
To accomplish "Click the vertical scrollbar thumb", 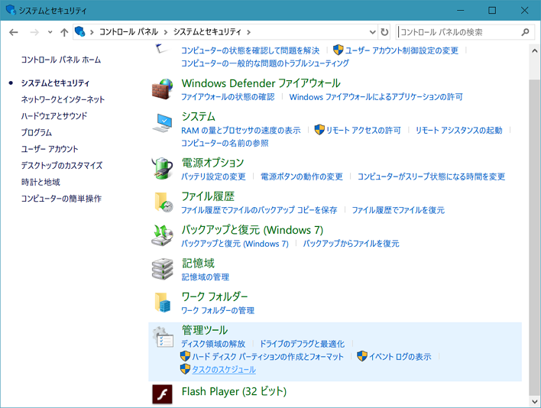I will 534,238.
